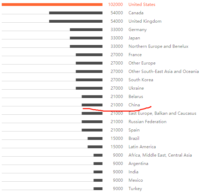The width and height of the screenshot is (205, 196).
Task: Click the bar for Canada
Action: click(x=76, y=13)
